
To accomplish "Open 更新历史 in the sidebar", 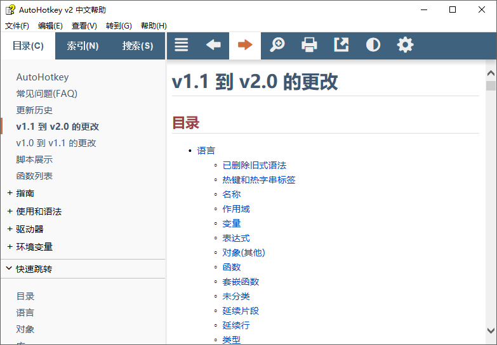I will (x=34, y=110).
